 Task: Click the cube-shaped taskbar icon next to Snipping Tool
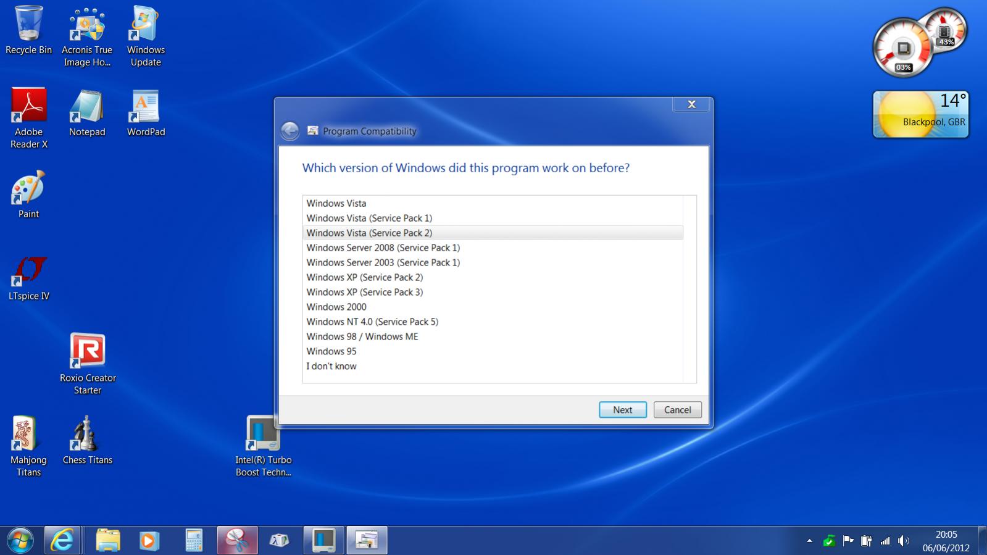(x=279, y=541)
